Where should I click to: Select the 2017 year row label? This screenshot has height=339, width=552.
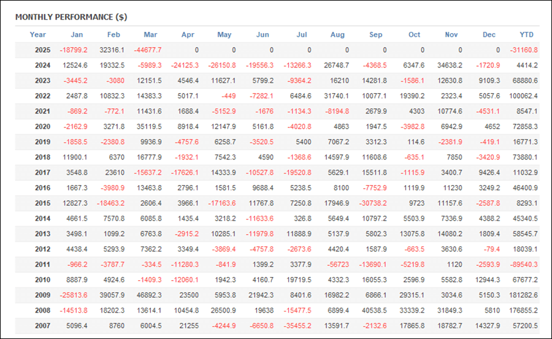pos(42,172)
